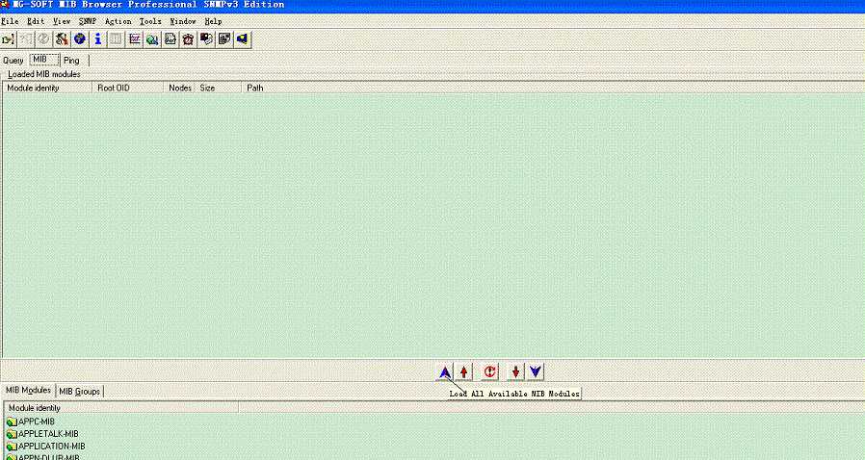This screenshot has width=865, height=460.
Task: Click the blue info 'i' toolbar icon
Action: [x=97, y=39]
